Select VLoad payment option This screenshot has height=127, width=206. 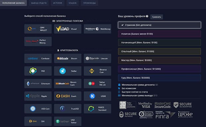[68, 29]
